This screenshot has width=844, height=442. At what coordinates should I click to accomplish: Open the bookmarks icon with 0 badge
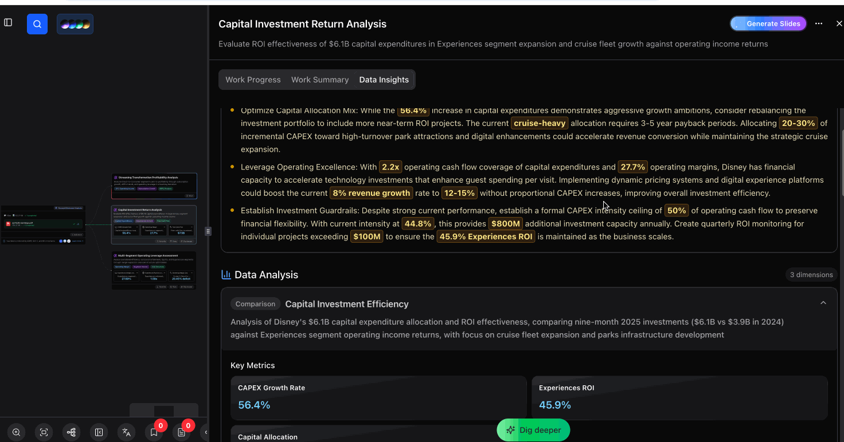click(154, 432)
